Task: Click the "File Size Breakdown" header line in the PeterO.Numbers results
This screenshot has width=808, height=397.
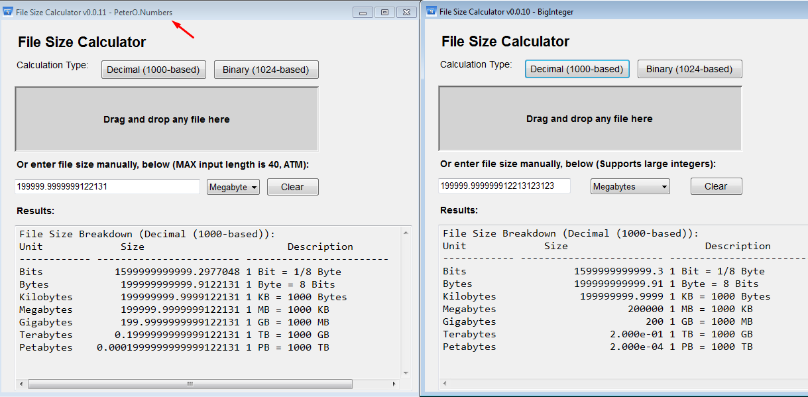Action: click(147, 234)
